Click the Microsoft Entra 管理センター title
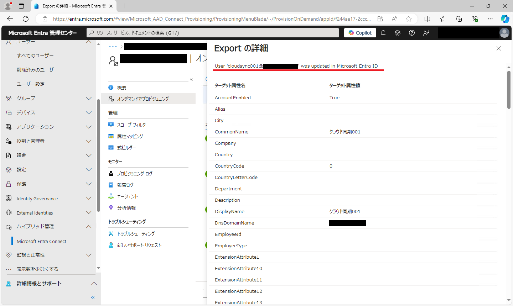 point(42,33)
